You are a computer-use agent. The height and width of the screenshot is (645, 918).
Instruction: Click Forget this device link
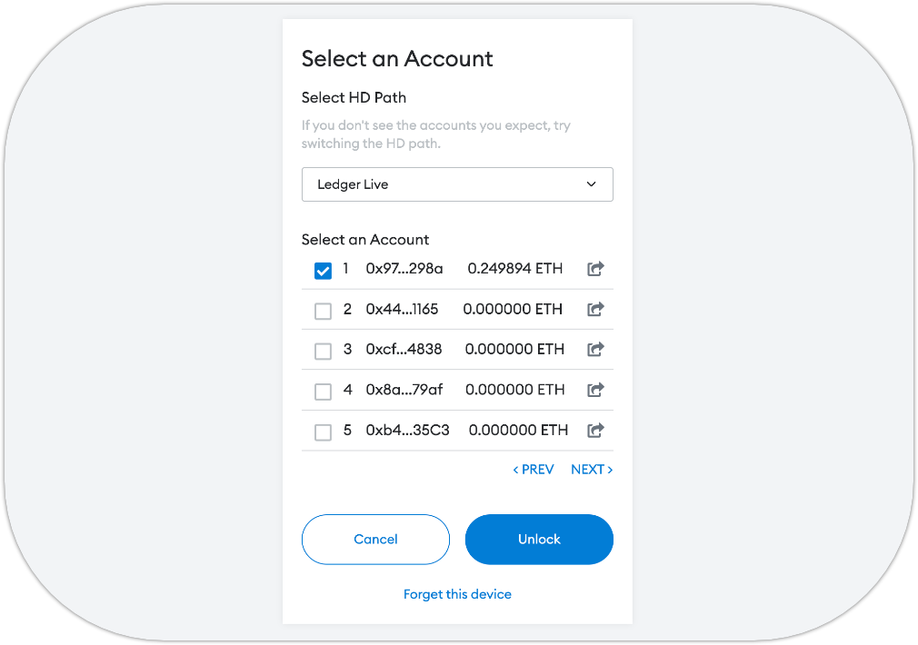[457, 594]
